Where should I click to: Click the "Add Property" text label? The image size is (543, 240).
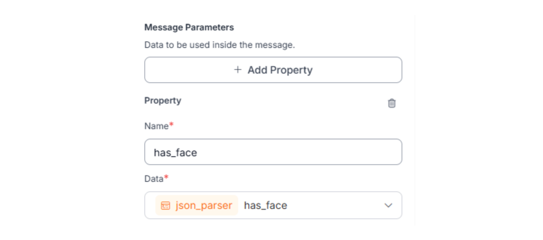click(280, 70)
